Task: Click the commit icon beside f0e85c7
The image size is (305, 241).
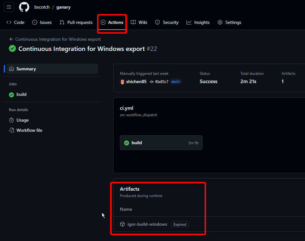Action: pyautogui.click(x=152, y=82)
